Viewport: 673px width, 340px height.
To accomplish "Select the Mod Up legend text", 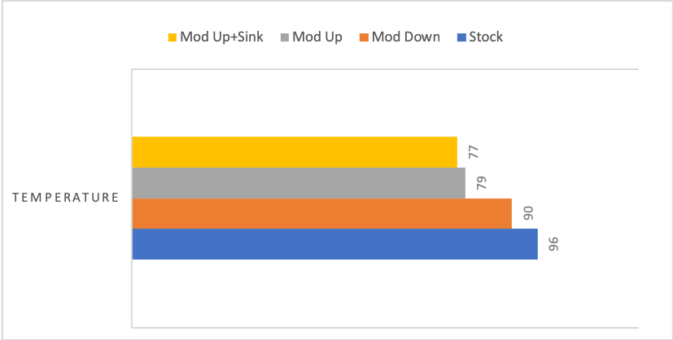I will point(317,37).
